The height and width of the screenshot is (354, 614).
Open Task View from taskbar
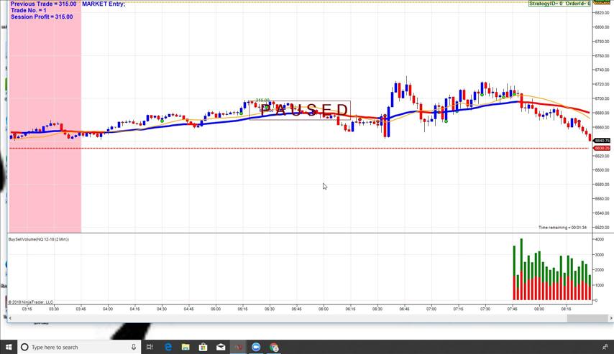[150, 347]
